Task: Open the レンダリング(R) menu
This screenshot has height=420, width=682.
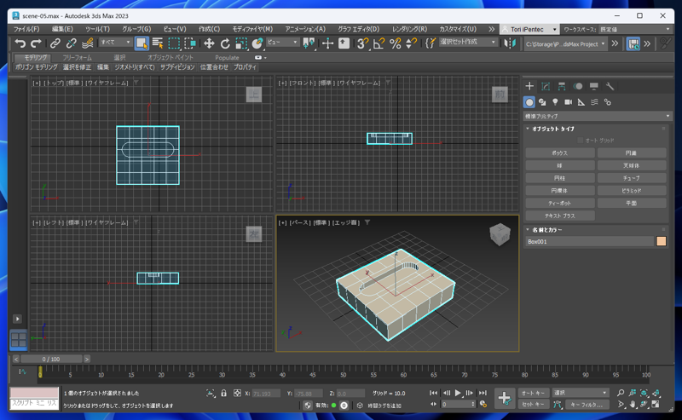Action: point(409,29)
